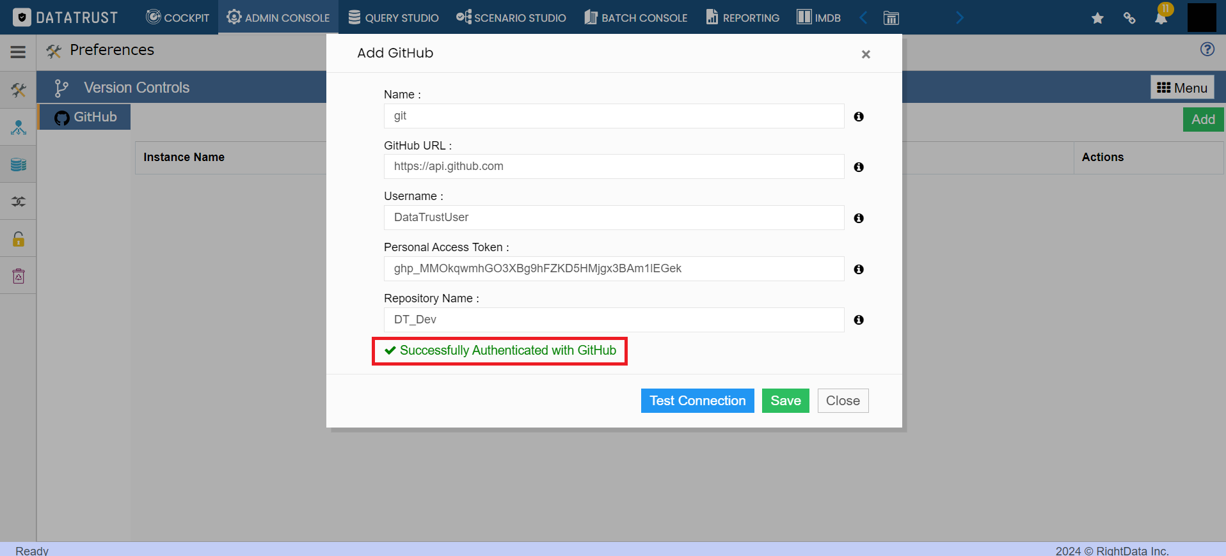Click the info icon beside GitHub URL field
This screenshot has height=556, width=1226.
pyautogui.click(x=859, y=167)
